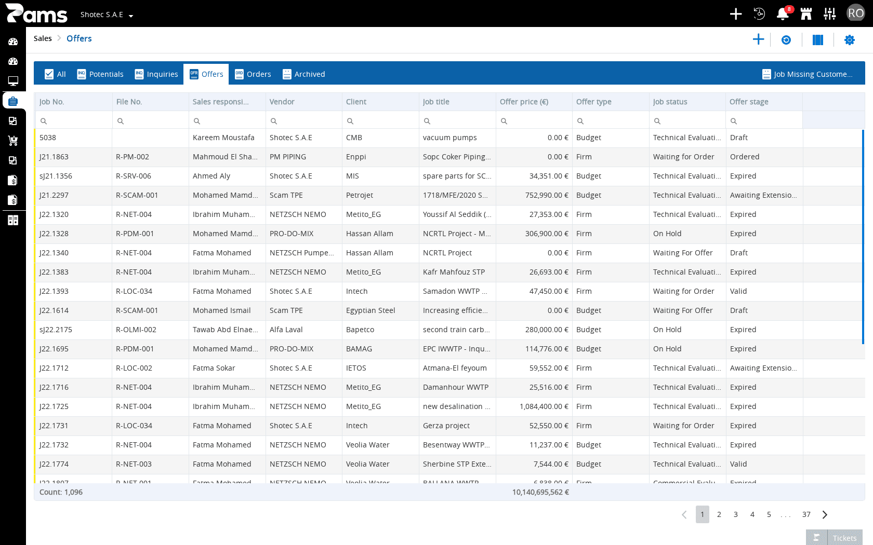Go to page 5
Image resolution: width=873 pixels, height=545 pixels.
point(769,514)
